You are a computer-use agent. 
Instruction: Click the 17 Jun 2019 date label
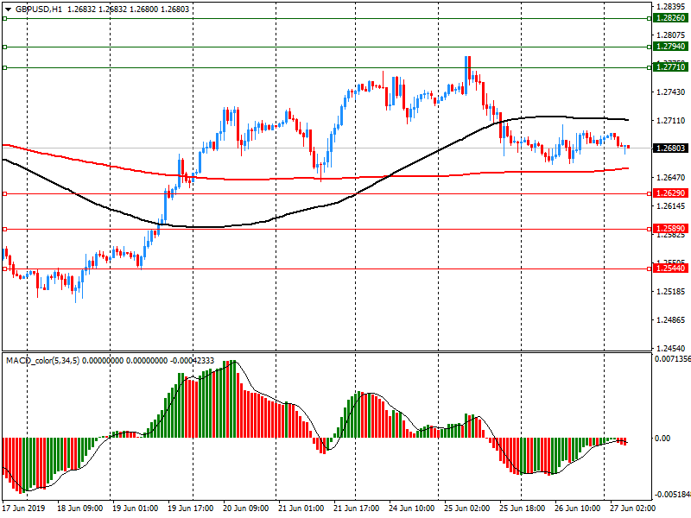[x=24, y=508]
